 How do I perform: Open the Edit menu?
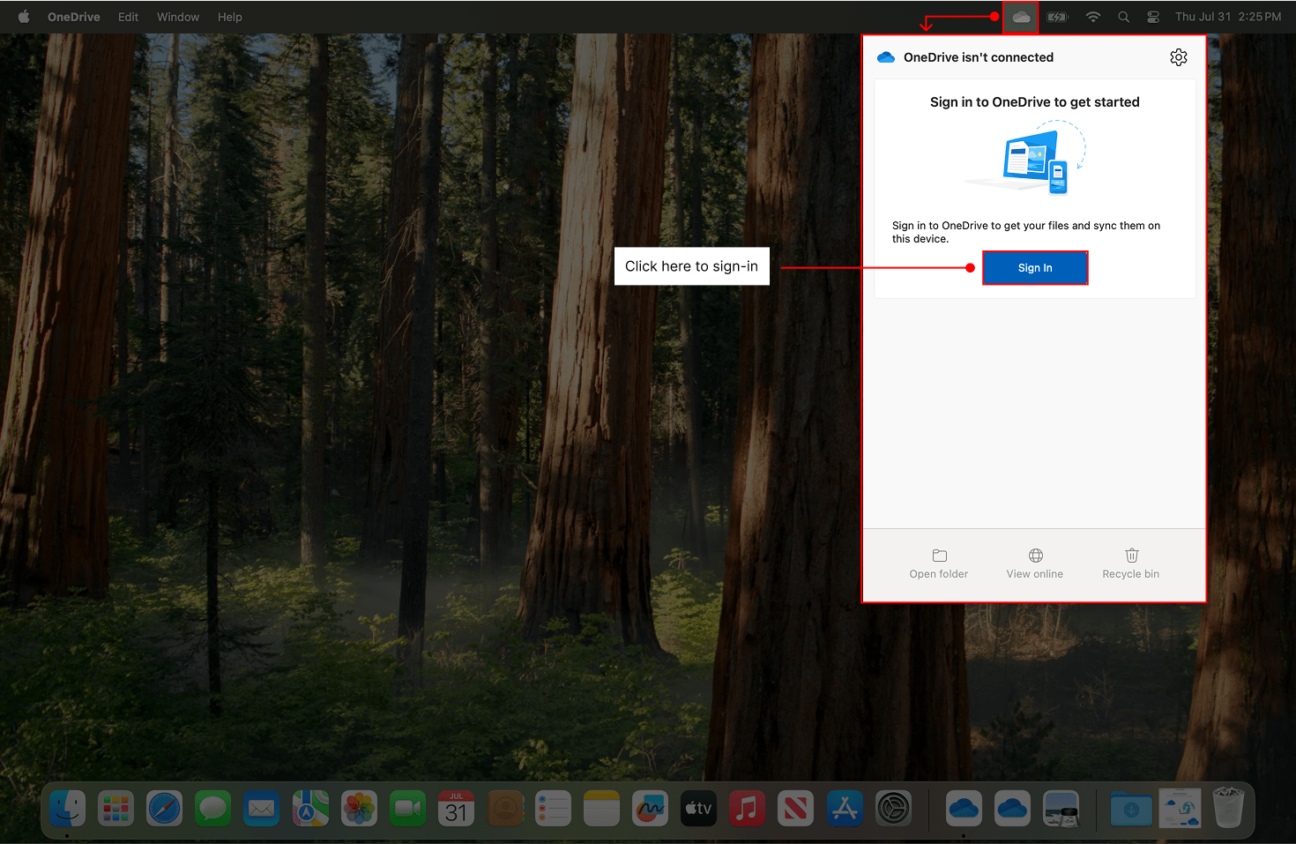[128, 17]
